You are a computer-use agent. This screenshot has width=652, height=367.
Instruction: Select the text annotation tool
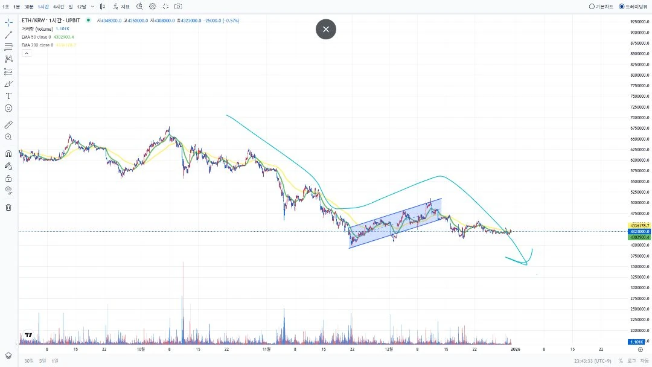(x=8, y=96)
